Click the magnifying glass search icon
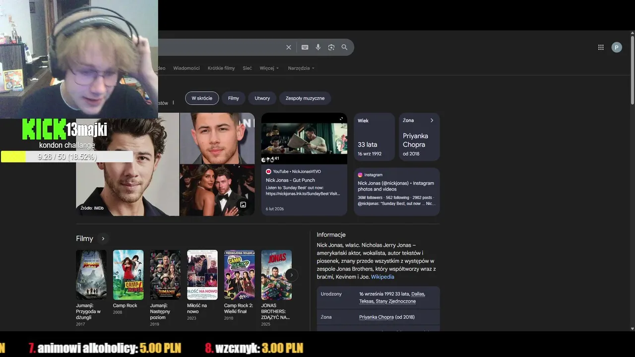The width and height of the screenshot is (635, 357). (344, 47)
